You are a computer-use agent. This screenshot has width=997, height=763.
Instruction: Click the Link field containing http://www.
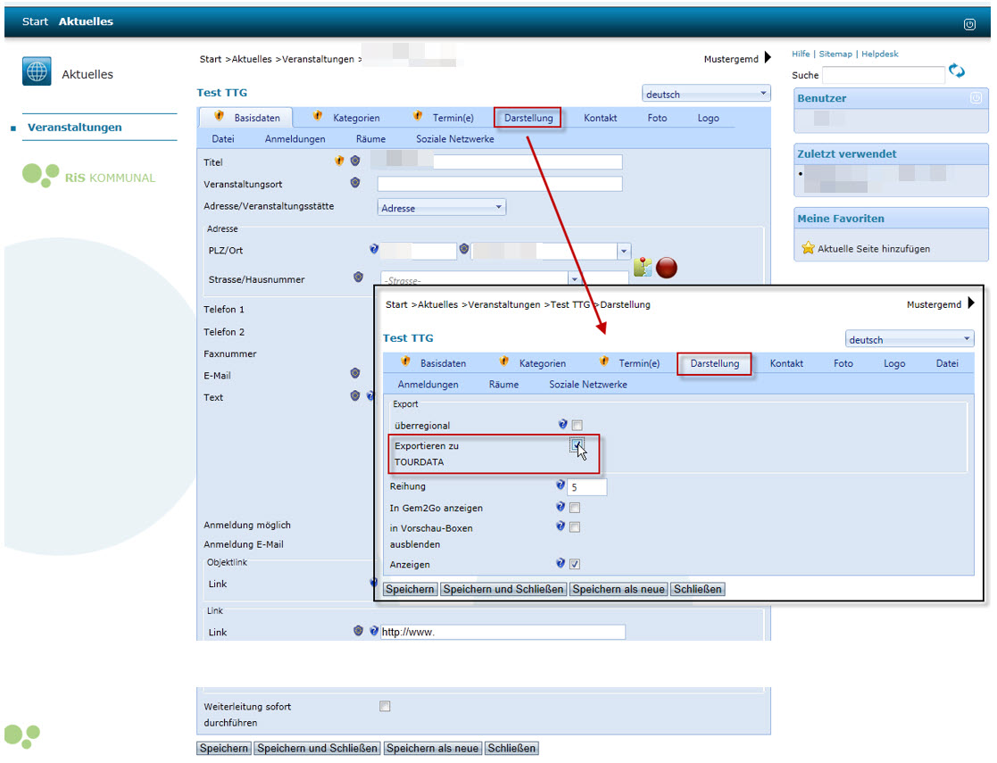[503, 632]
